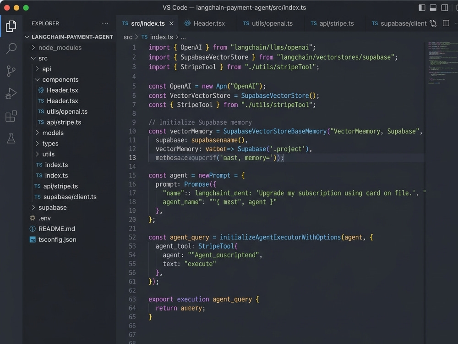The height and width of the screenshot is (344, 458).
Task: Toggle primary sidebar layout icon in title bar
Action: point(422,8)
